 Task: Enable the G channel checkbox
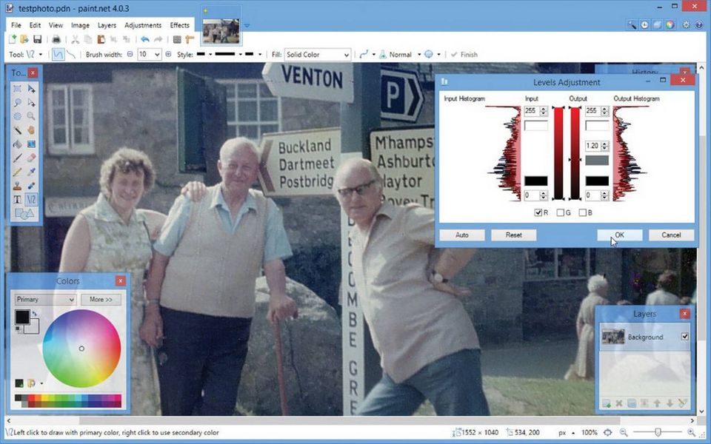coord(561,213)
